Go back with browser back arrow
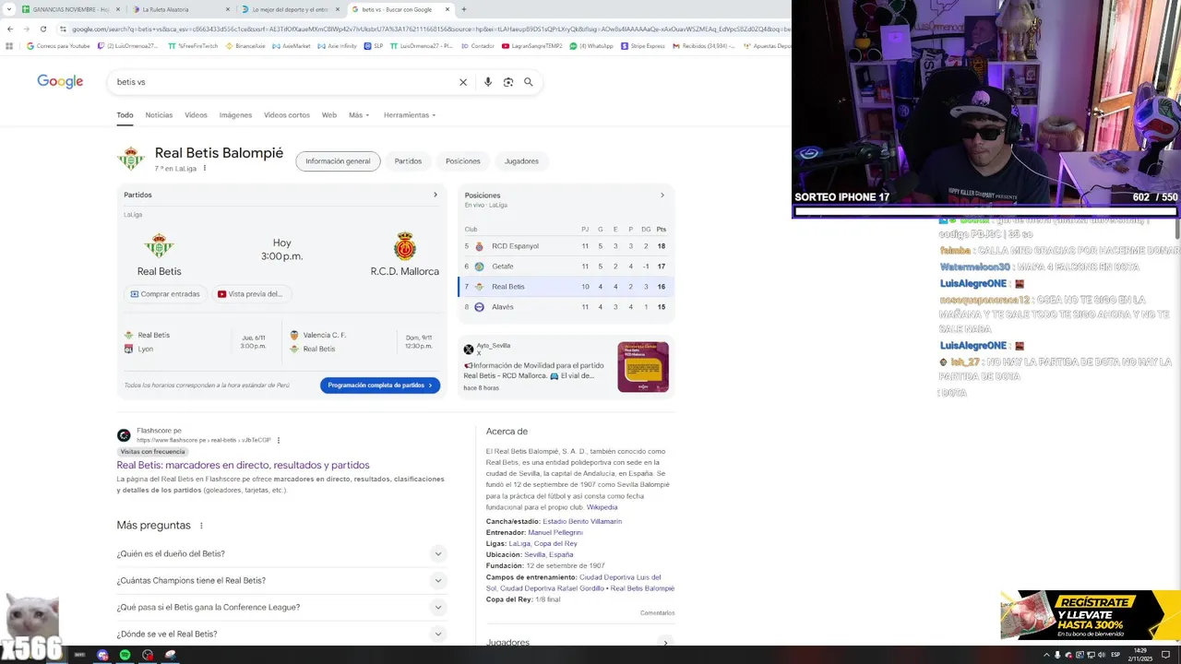 pyautogui.click(x=10, y=29)
